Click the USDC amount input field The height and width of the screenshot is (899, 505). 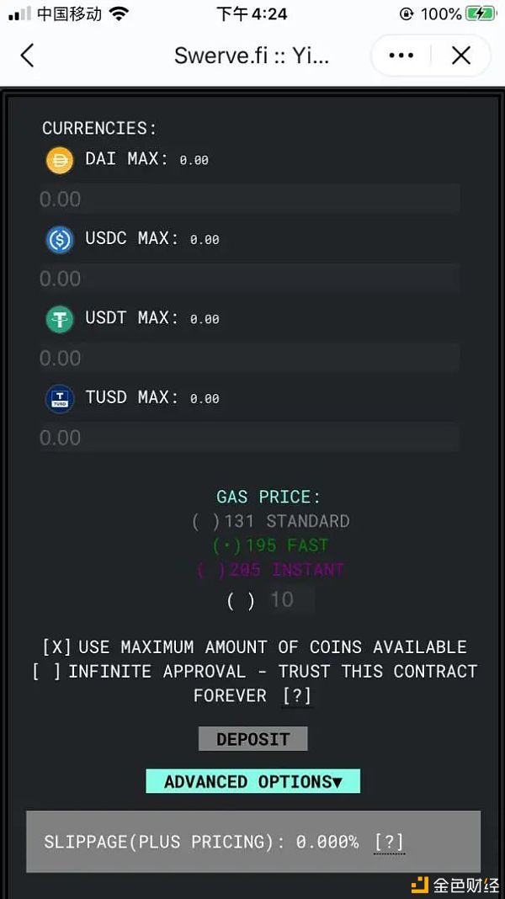(249, 279)
